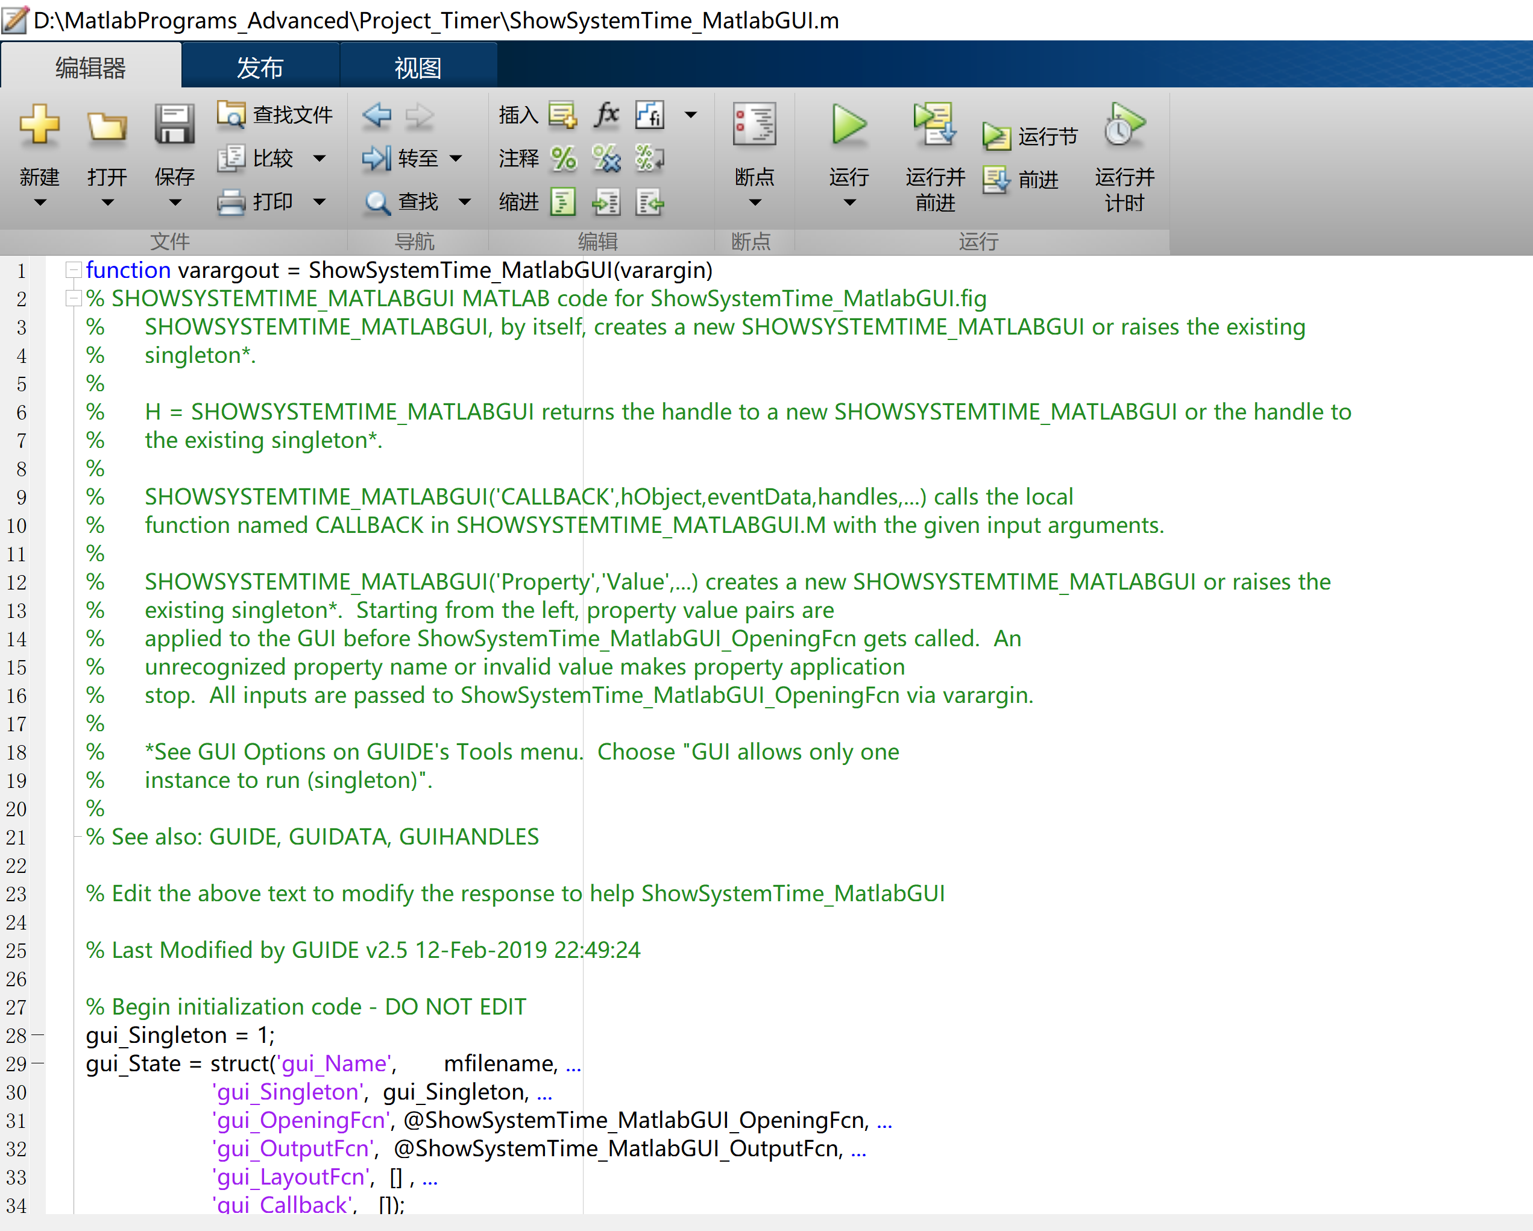Click the Uncomment percent icon
The width and height of the screenshot is (1533, 1231).
tap(606, 159)
